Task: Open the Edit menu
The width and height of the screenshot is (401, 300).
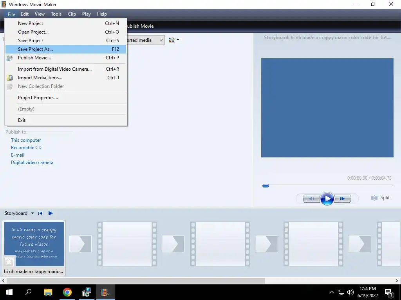Action: (x=25, y=14)
